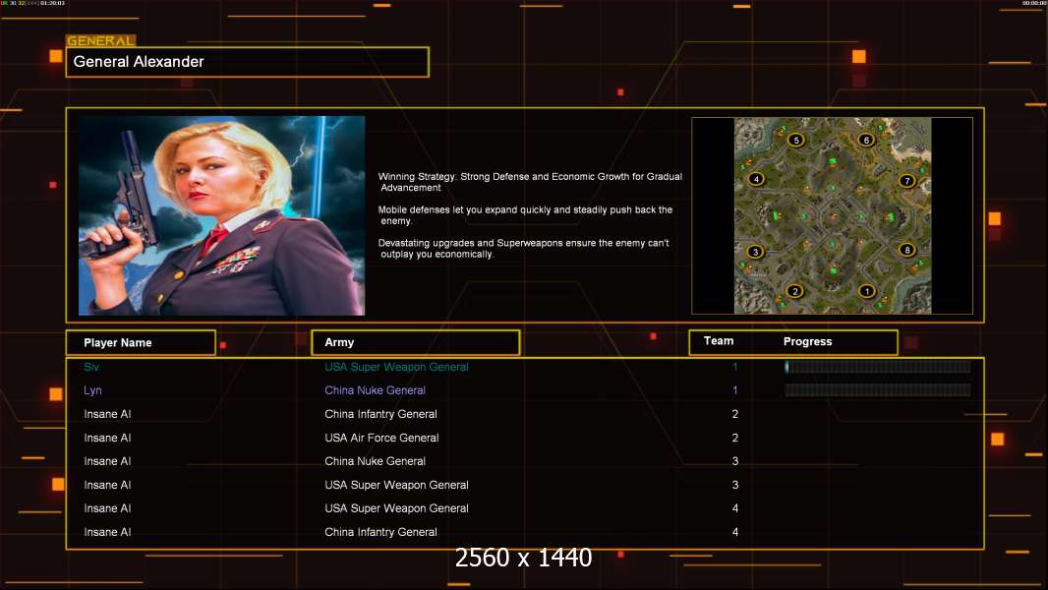Click the orange GENERAL label
The width and height of the screenshot is (1048, 590).
[x=100, y=40]
